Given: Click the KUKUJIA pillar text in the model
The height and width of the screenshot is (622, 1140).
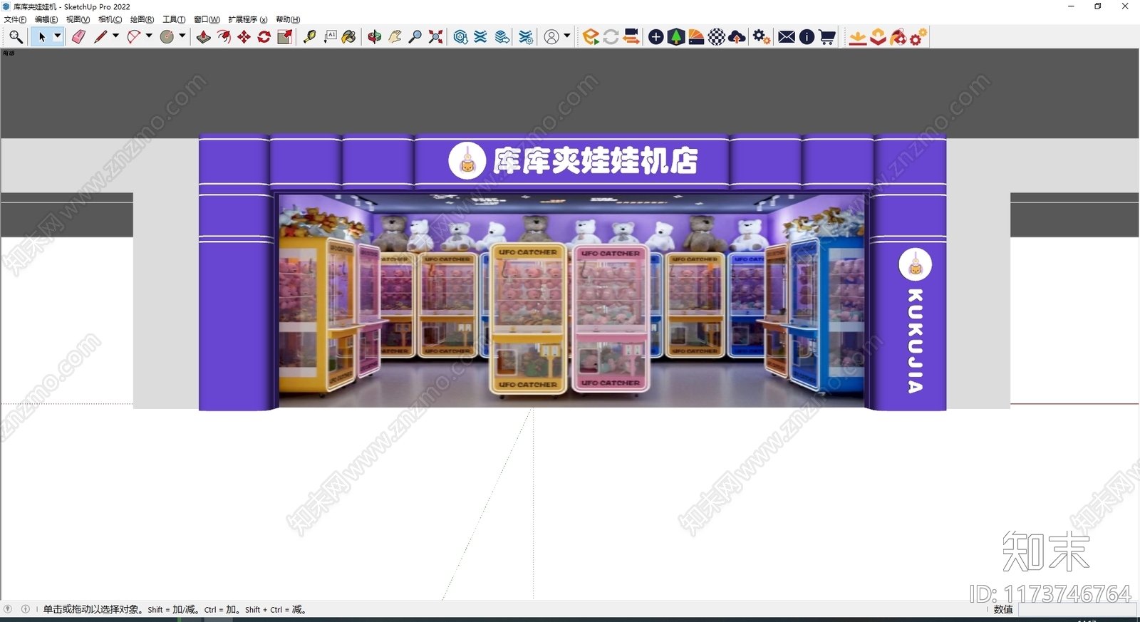Looking at the screenshot, I should point(916,341).
